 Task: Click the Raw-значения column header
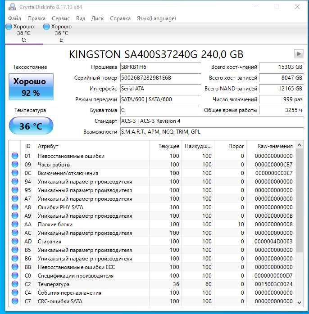pos(271,146)
